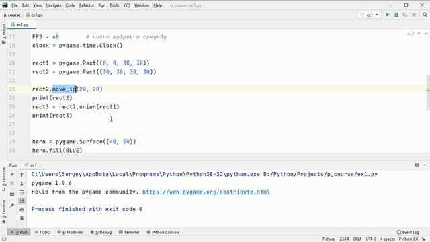Open Run panel settings gear

[417, 165]
